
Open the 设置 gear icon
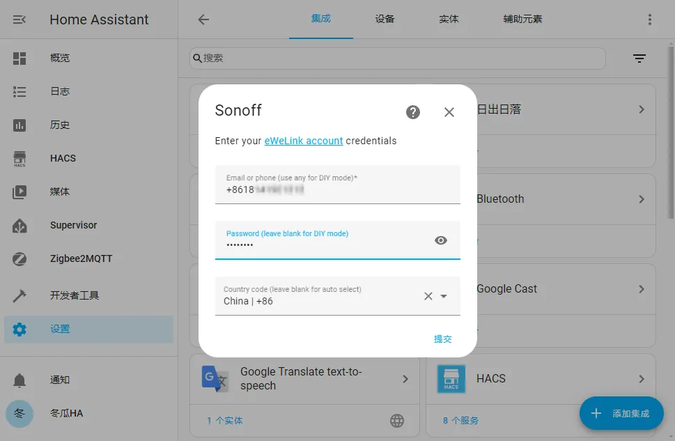point(20,329)
